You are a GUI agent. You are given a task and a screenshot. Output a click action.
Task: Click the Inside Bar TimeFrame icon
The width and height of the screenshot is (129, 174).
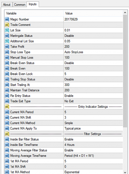click(7, 145)
